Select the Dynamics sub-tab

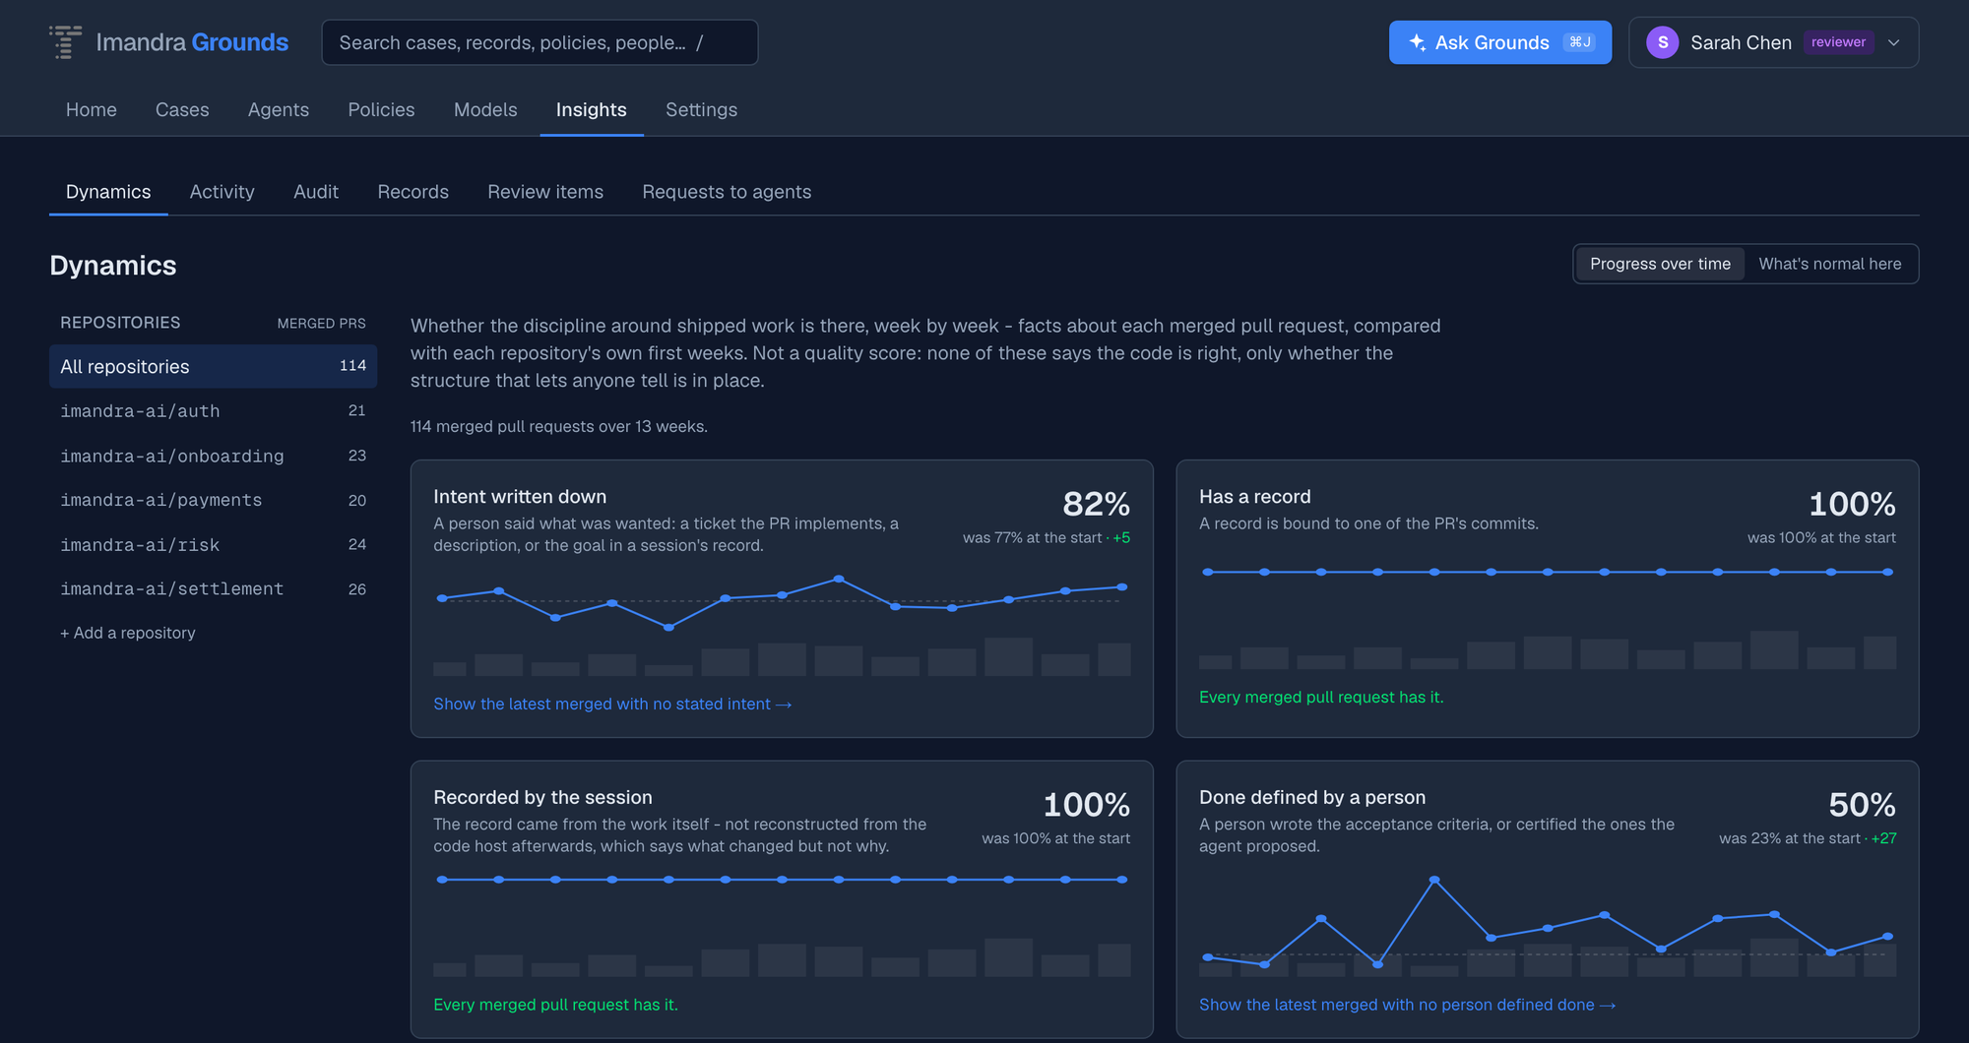(x=108, y=192)
